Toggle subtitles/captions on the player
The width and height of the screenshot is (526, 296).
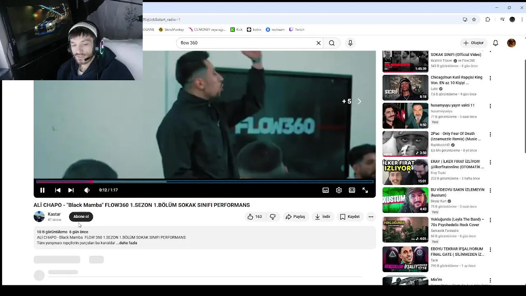click(325, 190)
